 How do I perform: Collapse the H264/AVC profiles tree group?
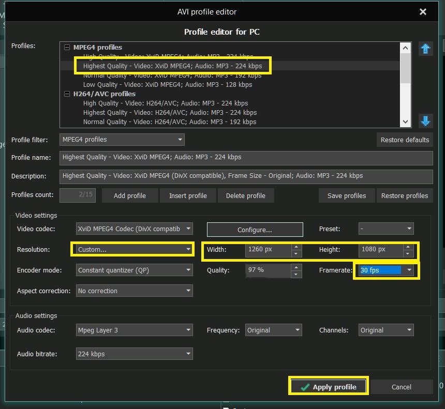click(67, 94)
